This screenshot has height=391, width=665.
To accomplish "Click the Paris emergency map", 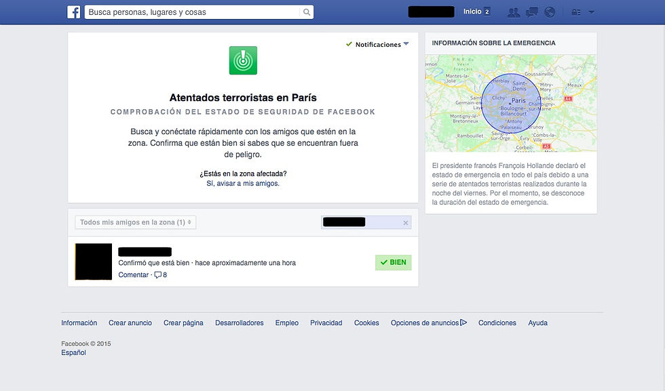I will coord(511,104).
